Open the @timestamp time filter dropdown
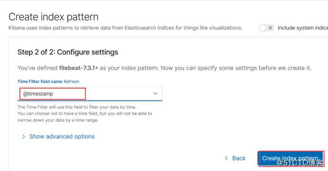Image resolution: width=328 pixels, height=171 pixels. tap(90, 94)
